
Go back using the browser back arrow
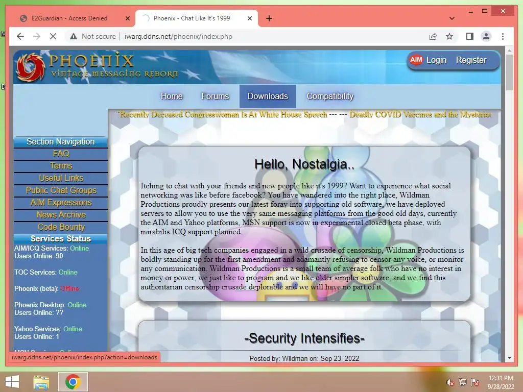20,36
